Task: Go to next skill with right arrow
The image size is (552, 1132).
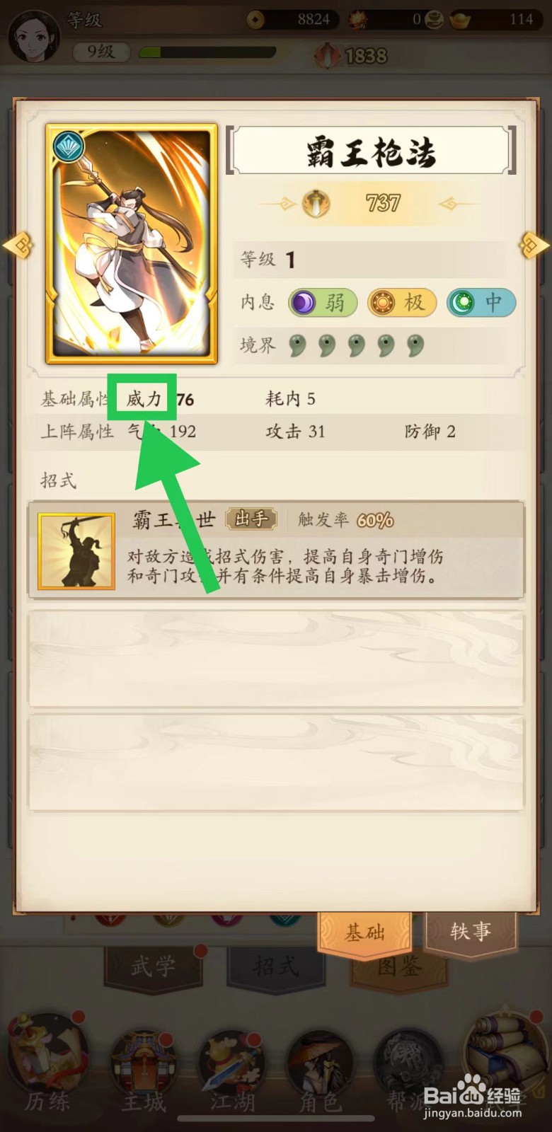Action: pyautogui.click(x=535, y=246)
